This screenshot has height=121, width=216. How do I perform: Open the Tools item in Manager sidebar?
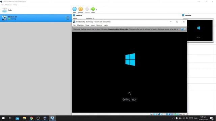coord(36,10)
